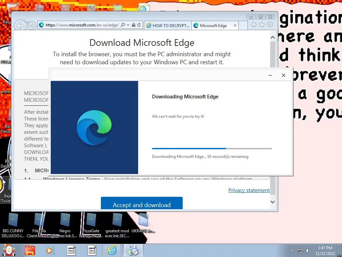Select the PizzaGate Frenzy desktop icon
342x257 pixels.
pos(91,226)
